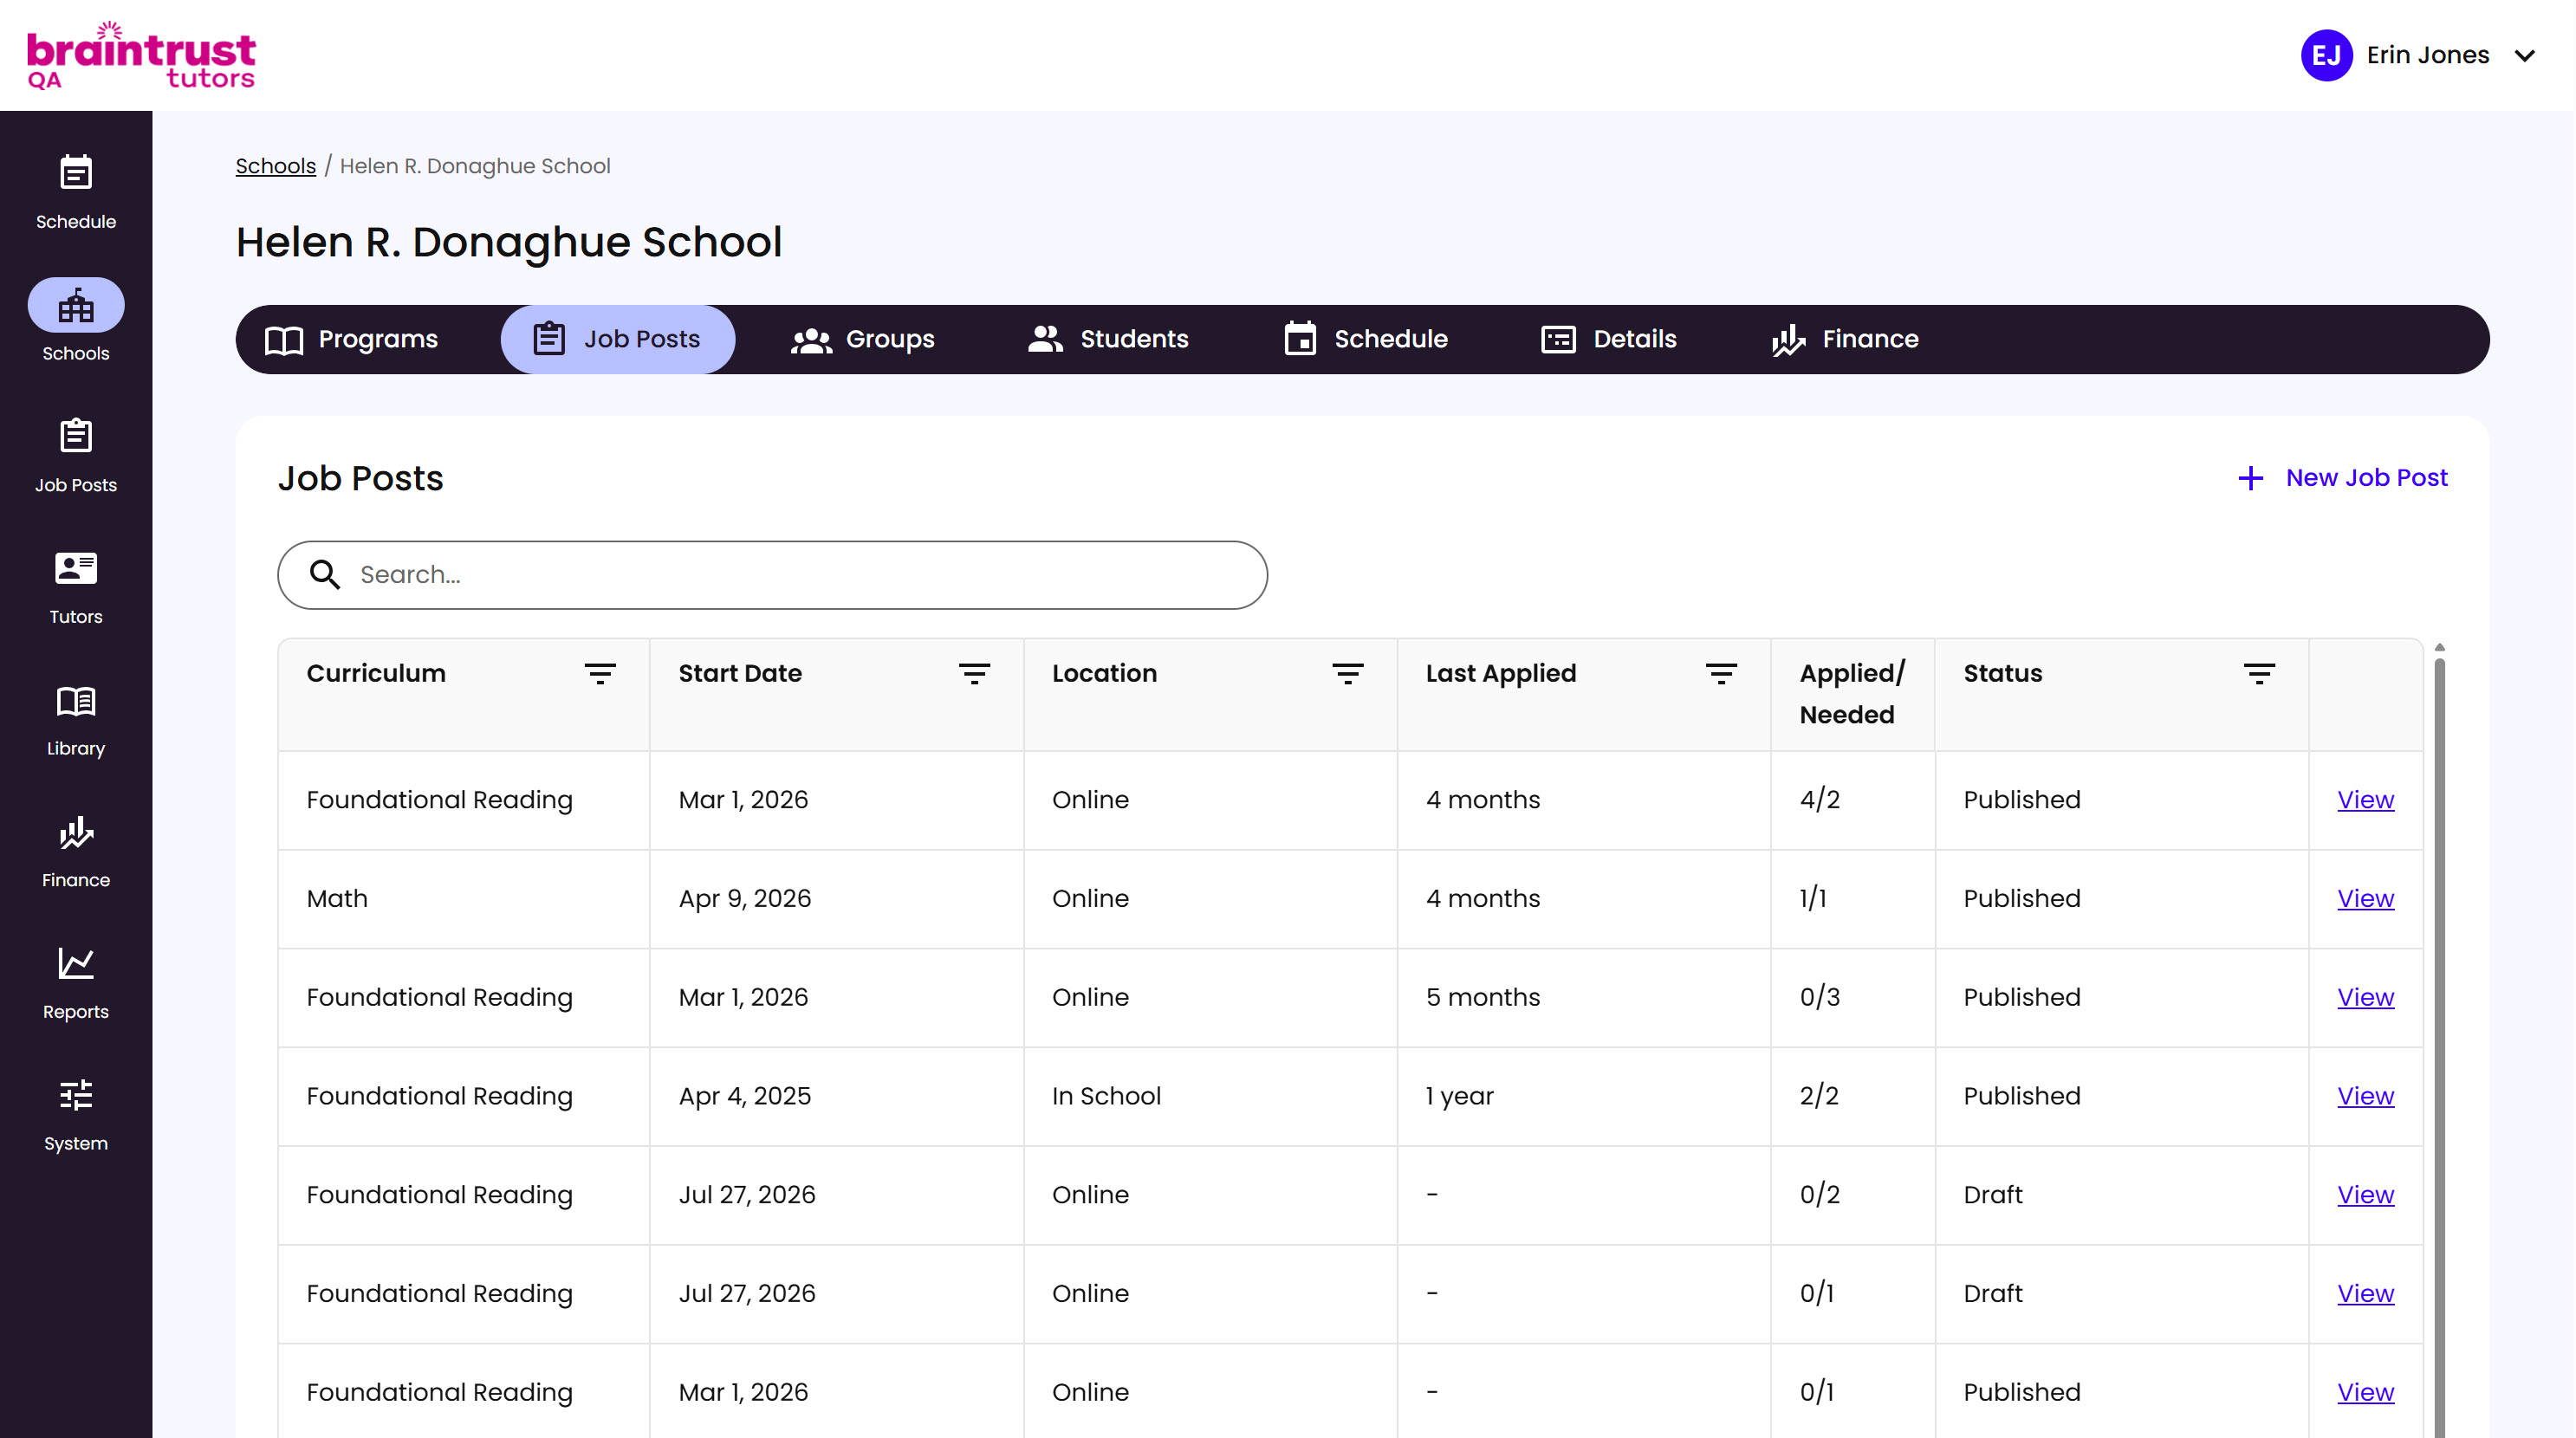2576x1438 pixels.
Task: Click into the job posts Search field
Action: click(772, 575)
